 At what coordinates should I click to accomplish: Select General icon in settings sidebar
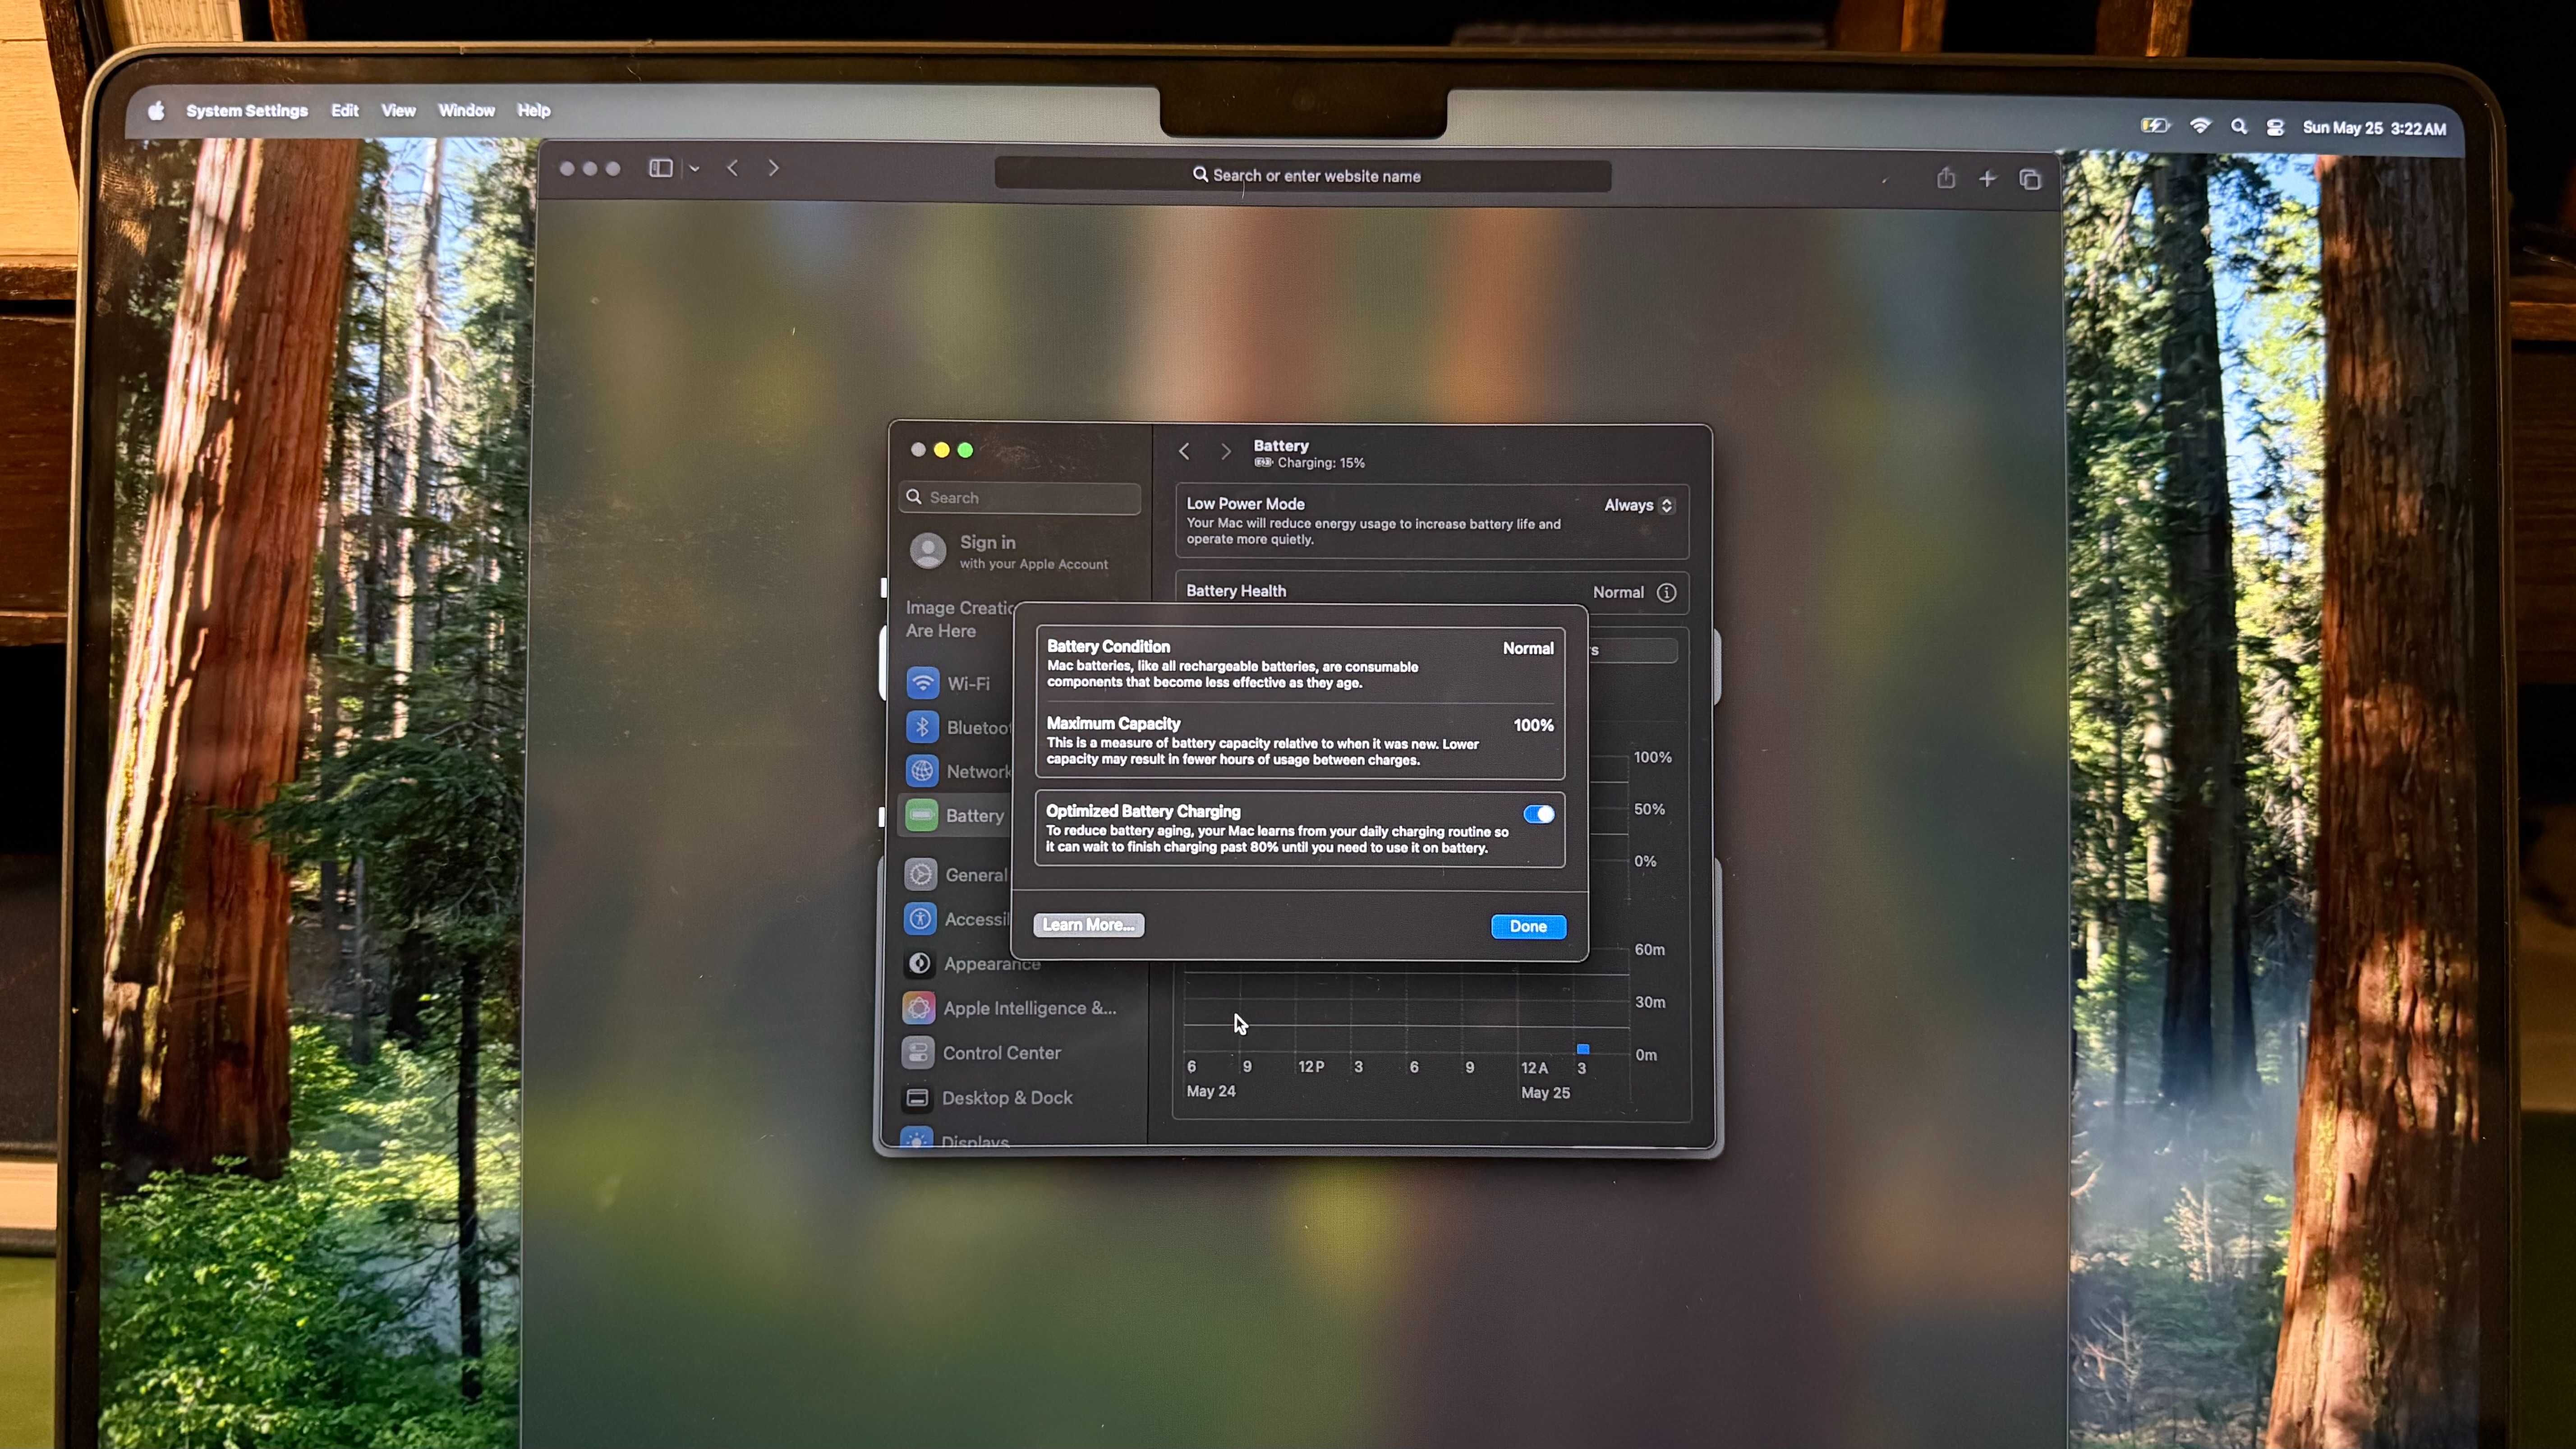pos(920,874)
